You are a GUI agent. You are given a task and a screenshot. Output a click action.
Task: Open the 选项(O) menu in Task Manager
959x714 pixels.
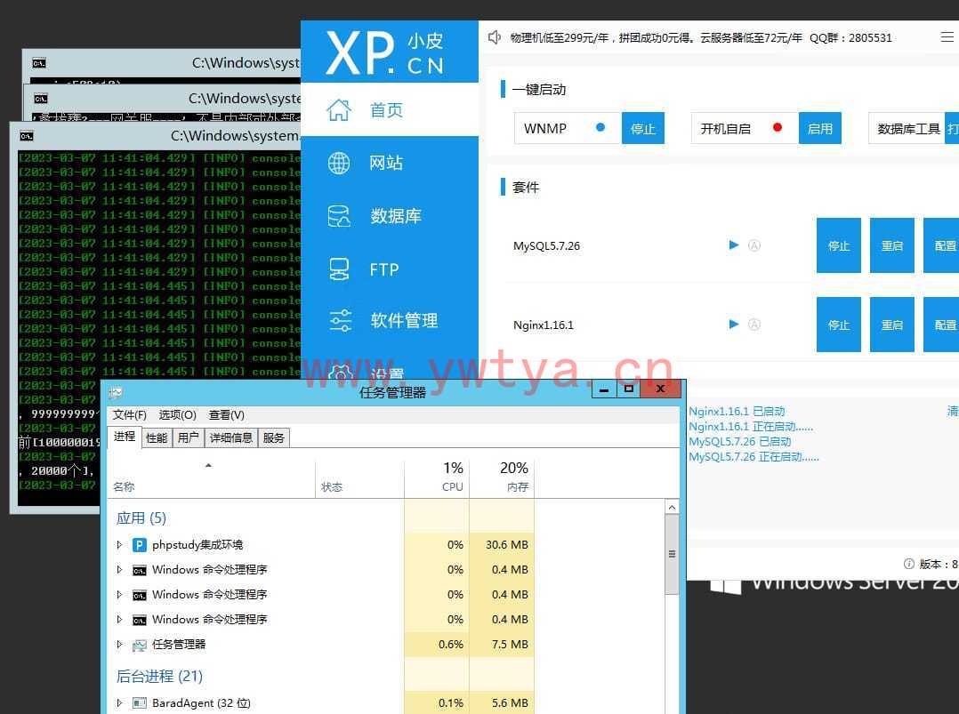click(x=177, y=415)
